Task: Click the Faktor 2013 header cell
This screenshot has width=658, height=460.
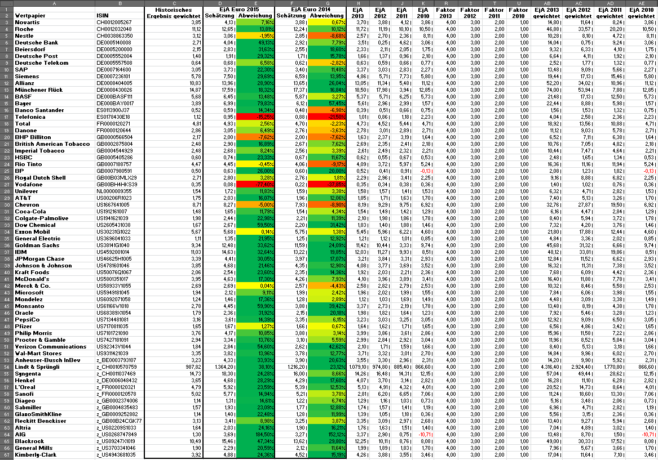Action: click(445, 12)
